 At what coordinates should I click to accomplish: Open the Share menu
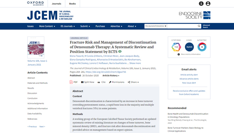point(133,82)
